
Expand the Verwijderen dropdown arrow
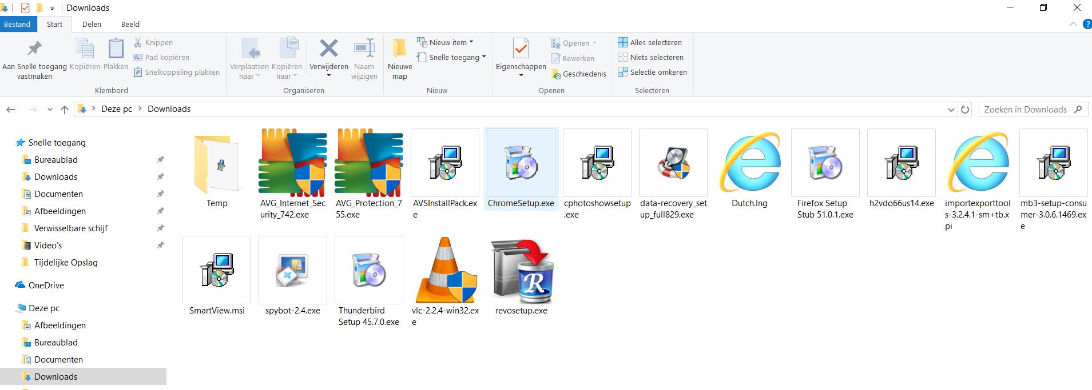coord(329,75)
